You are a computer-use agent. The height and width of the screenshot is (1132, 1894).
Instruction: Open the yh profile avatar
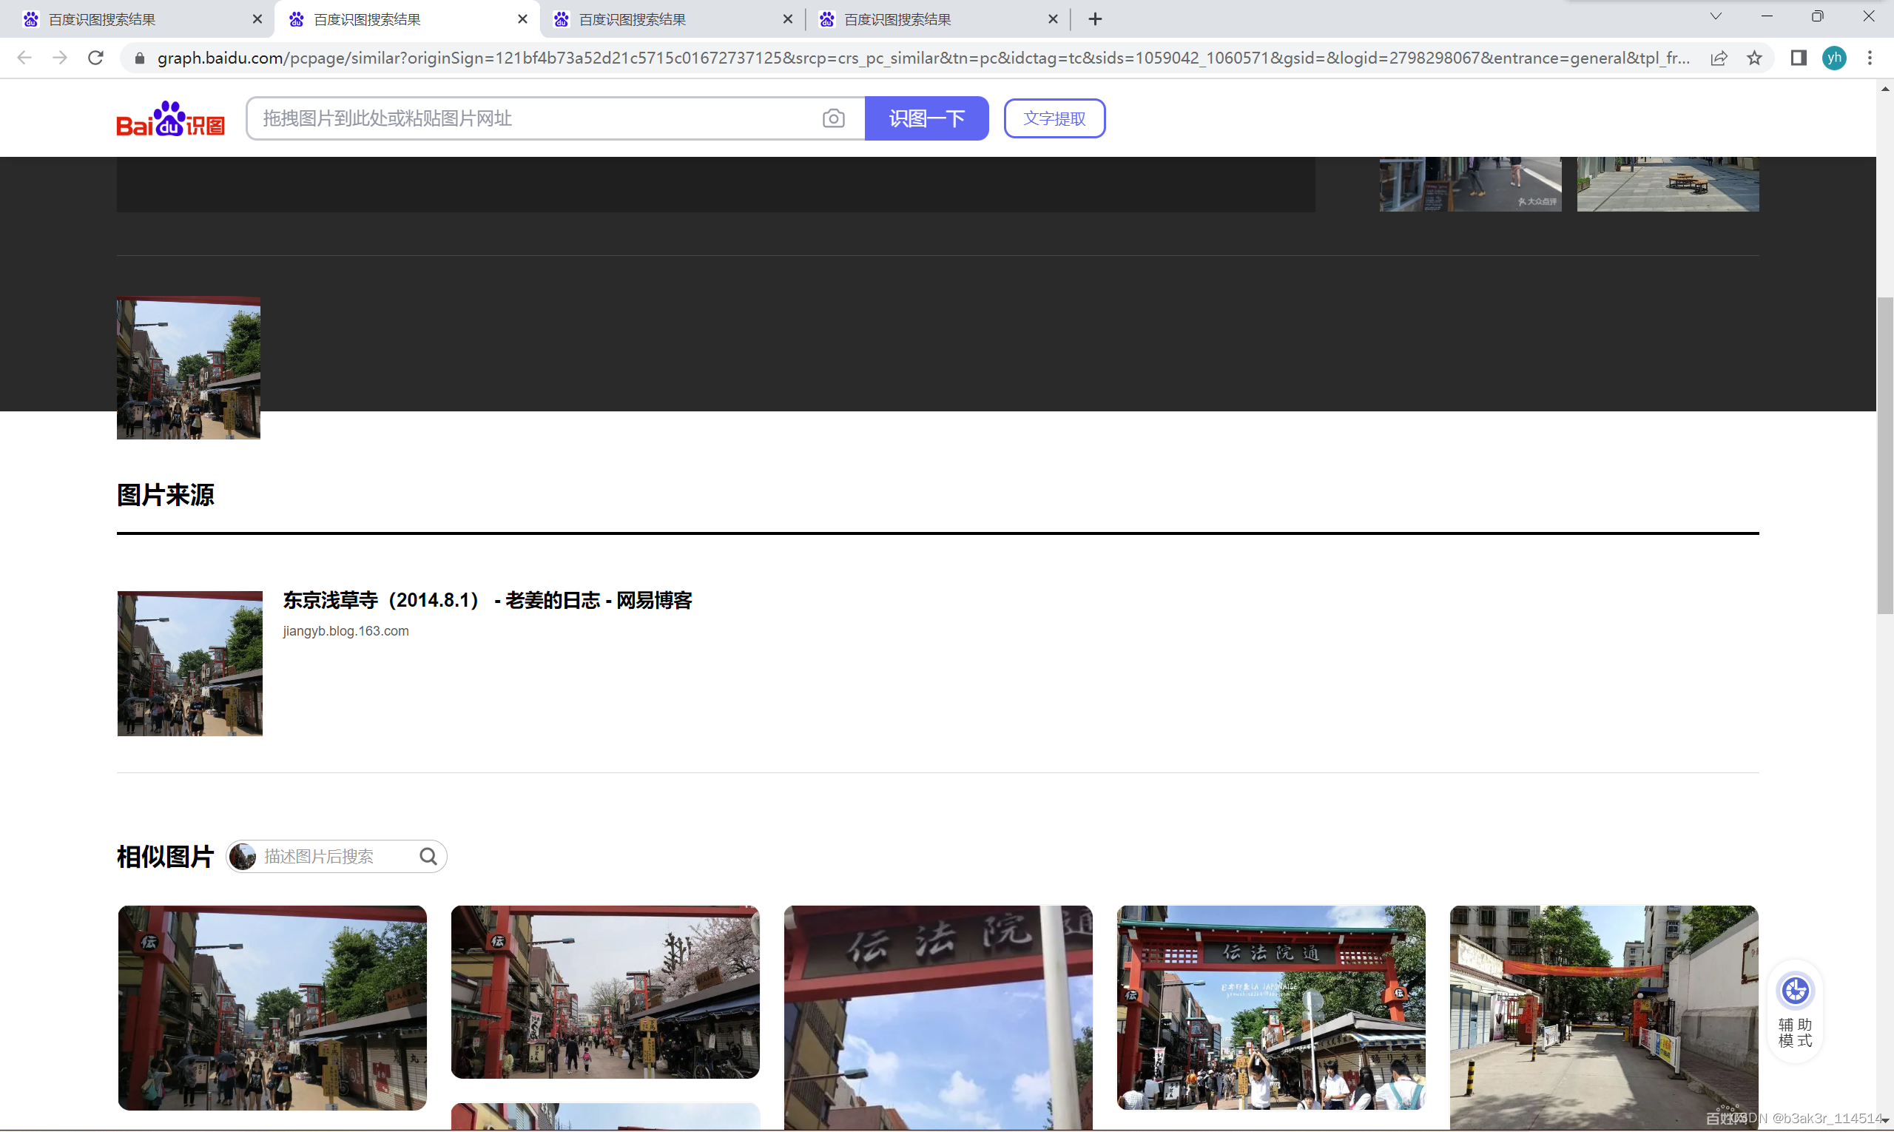pyautogui.click(x=1834, y=58)
